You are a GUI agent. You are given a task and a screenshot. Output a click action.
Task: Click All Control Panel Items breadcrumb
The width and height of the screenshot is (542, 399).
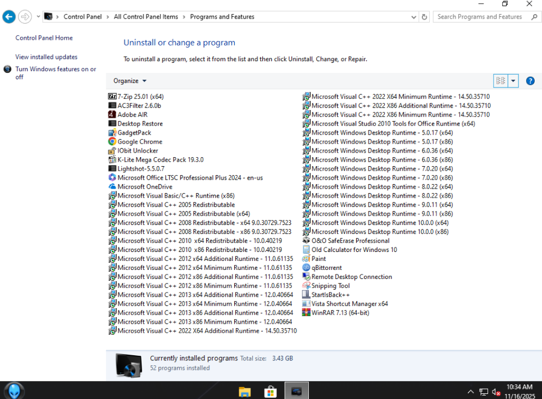(146, 17)
